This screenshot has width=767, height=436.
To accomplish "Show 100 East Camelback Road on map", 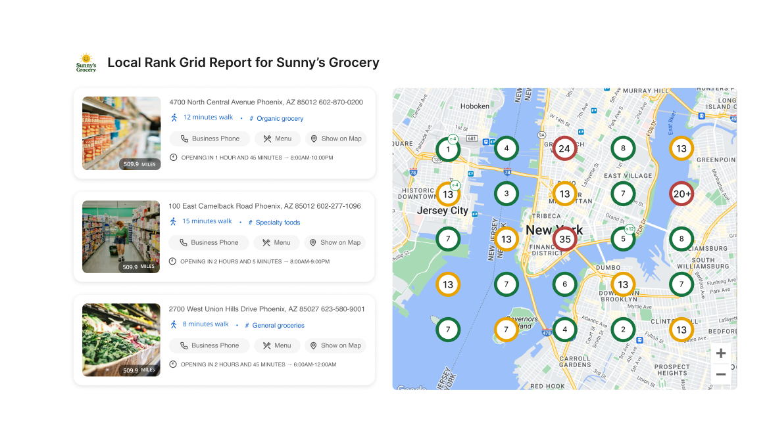I will (x=335, y=243).
